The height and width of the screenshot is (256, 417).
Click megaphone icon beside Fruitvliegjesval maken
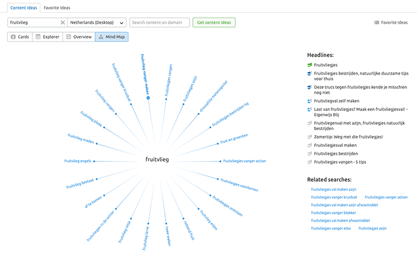[310, 145]
